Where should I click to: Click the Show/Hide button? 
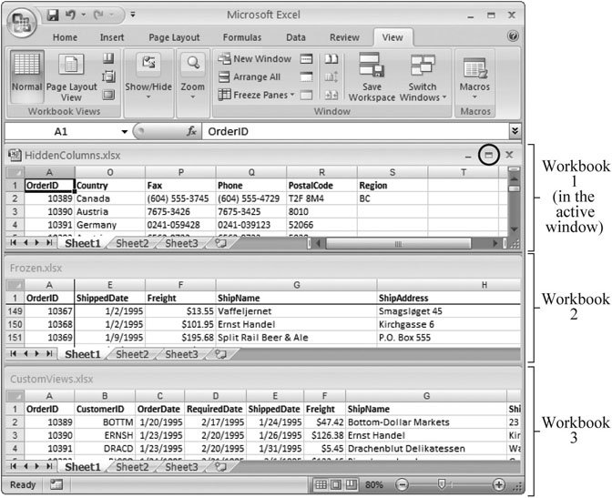(x=149, y=77)
